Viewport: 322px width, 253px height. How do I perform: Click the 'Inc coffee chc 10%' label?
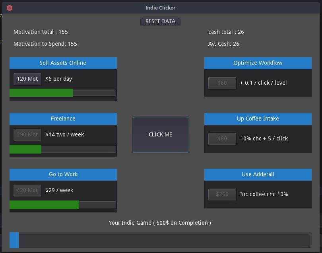(264, 195)
